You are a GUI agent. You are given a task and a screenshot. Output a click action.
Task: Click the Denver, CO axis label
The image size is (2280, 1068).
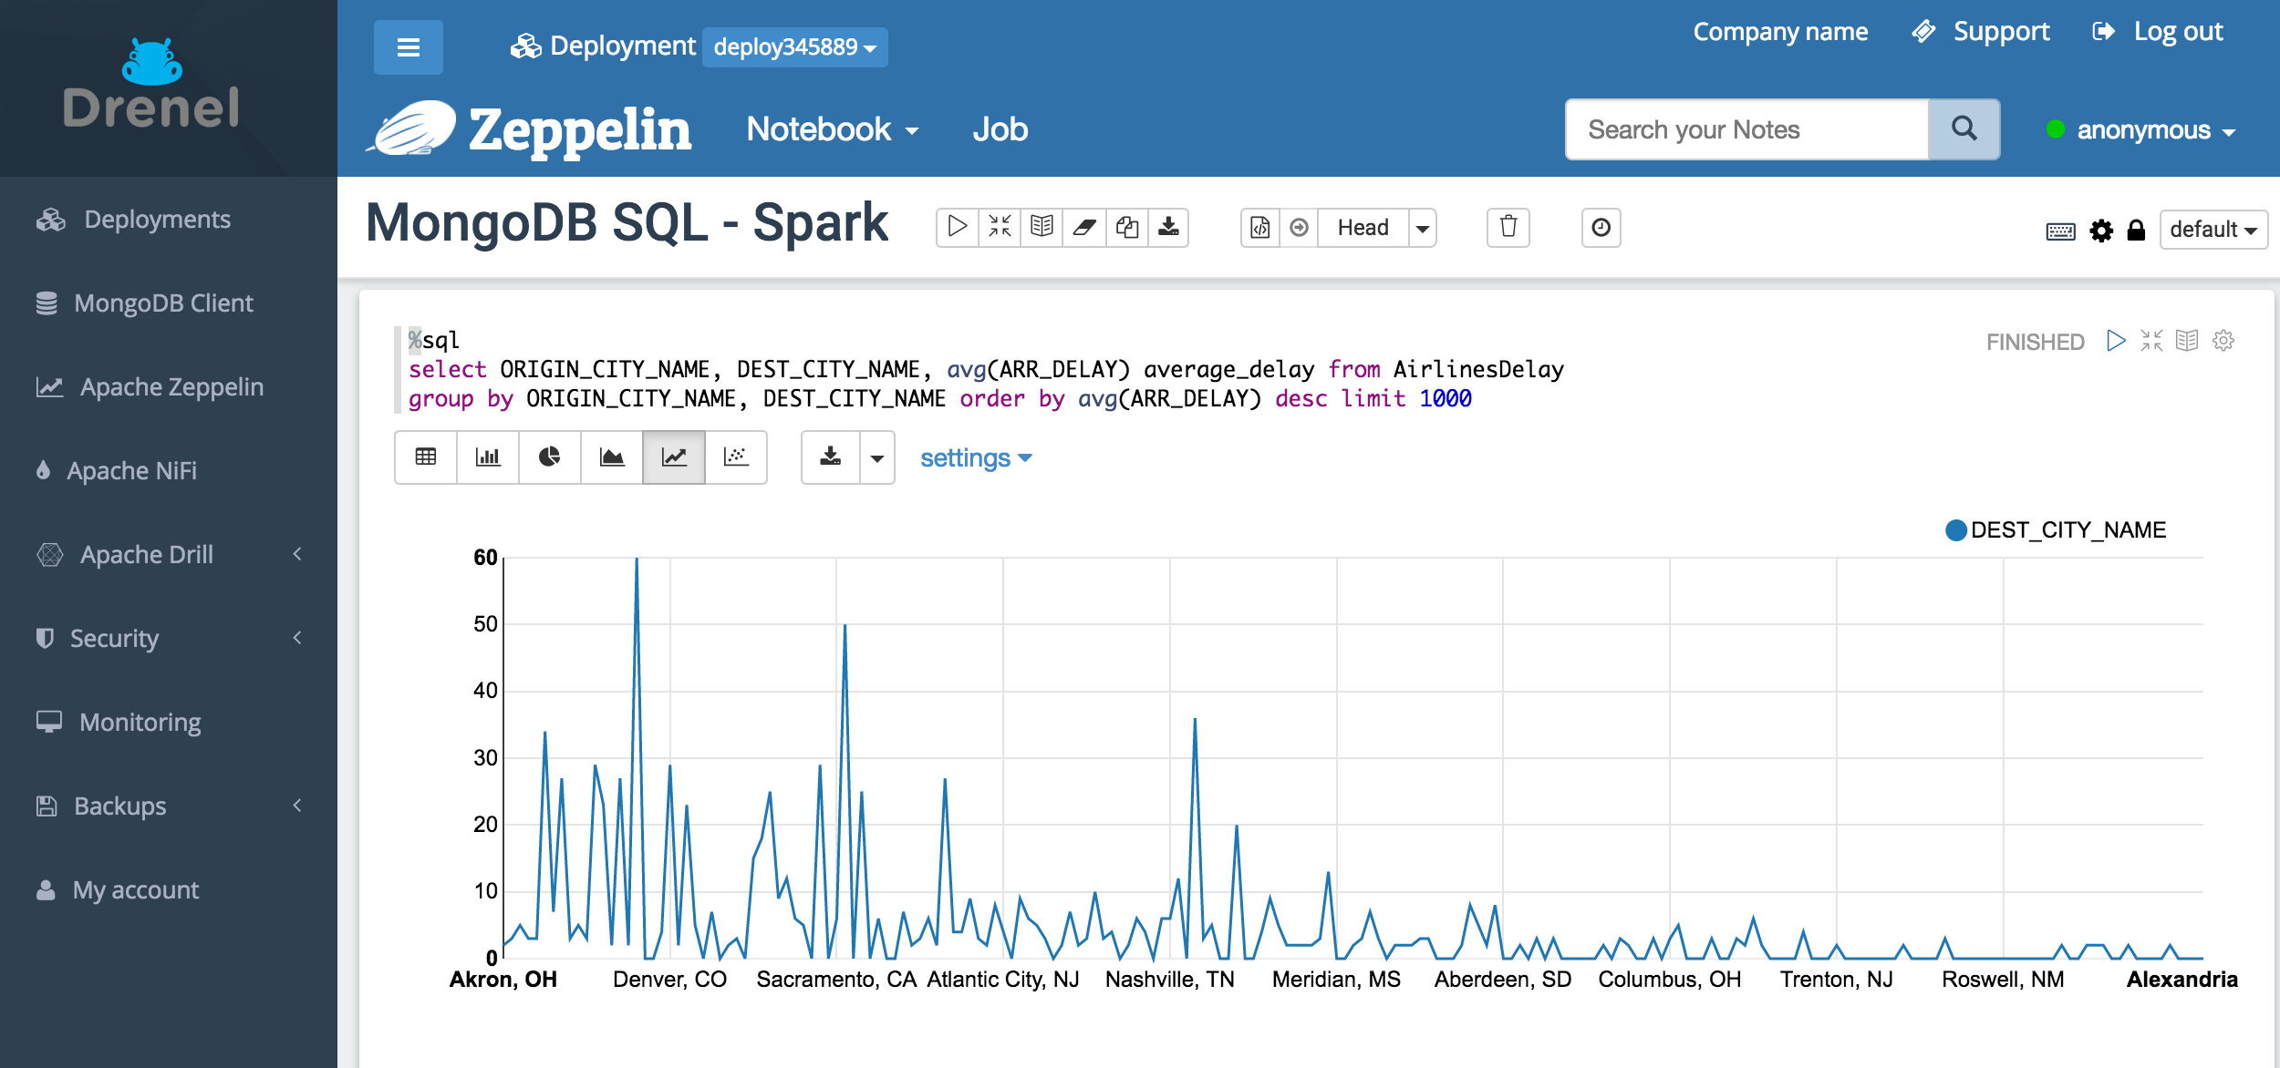coord(669,980)
